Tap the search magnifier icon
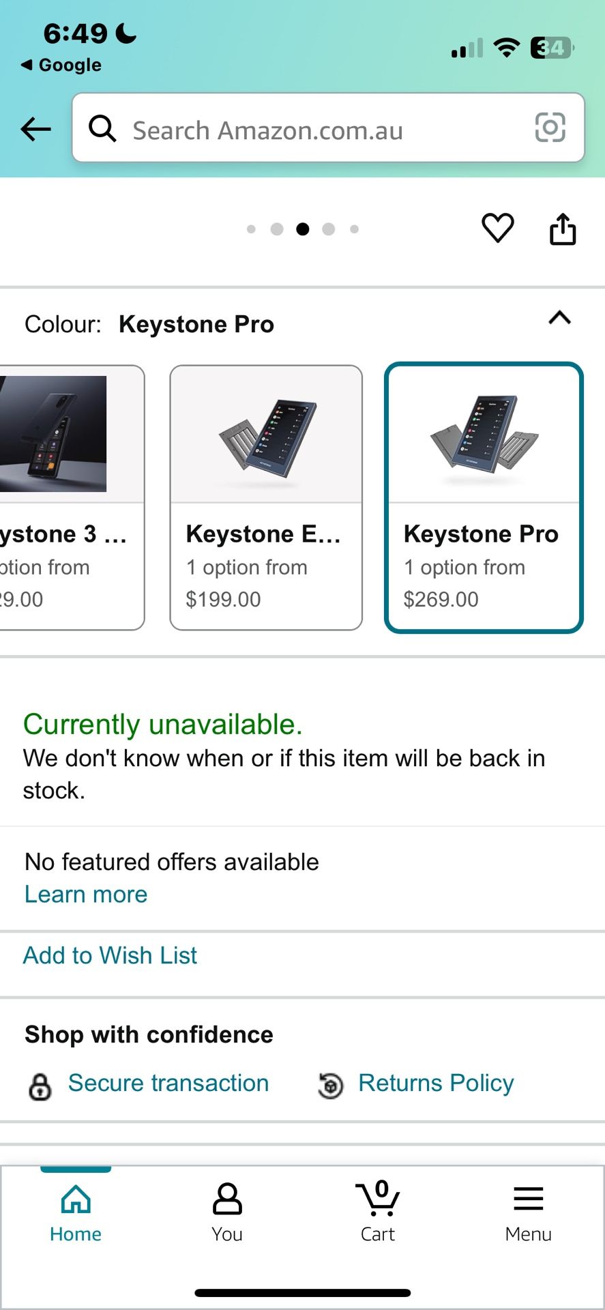This screenshot has width=605, height=1310. [102, 128]
